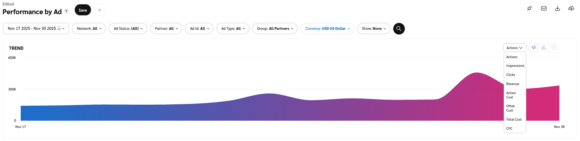Switch to the line trend chart view

point(533,48)
